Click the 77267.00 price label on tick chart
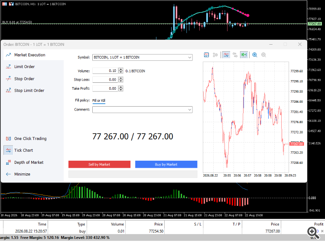The image size is (325, 244). tap(297, 144)
